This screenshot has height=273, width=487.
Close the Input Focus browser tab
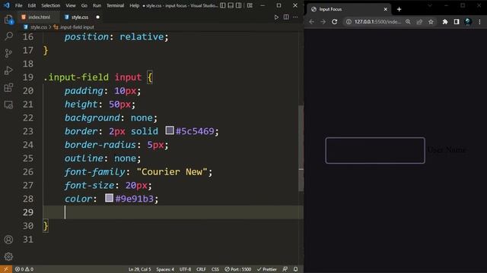click(386, 9)
